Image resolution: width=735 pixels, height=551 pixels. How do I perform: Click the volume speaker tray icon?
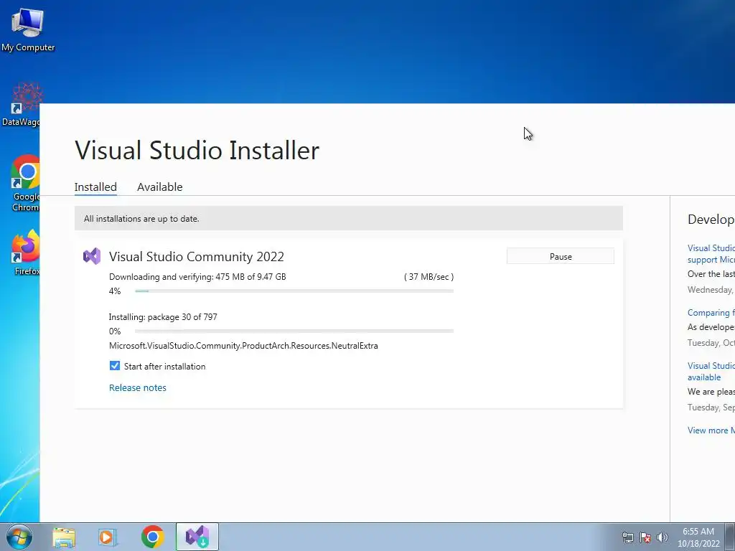[x=662, y=537]
